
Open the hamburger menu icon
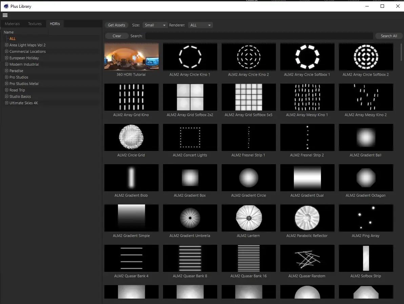coord(5,15)
